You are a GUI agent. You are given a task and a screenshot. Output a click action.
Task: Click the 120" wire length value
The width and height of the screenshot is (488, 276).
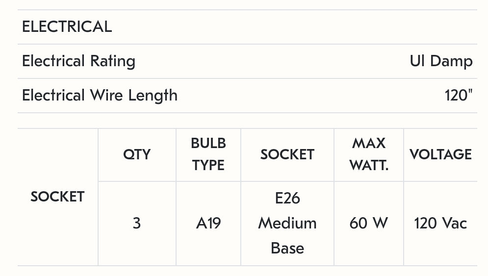tap(459, 95)
